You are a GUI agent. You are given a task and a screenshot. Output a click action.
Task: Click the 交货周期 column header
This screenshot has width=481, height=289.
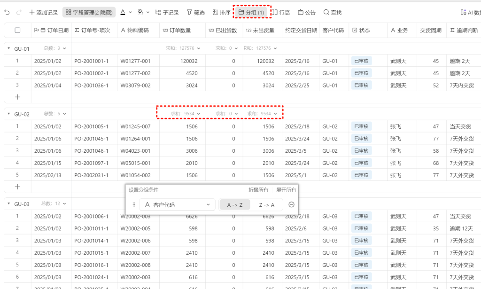point(432,30)
